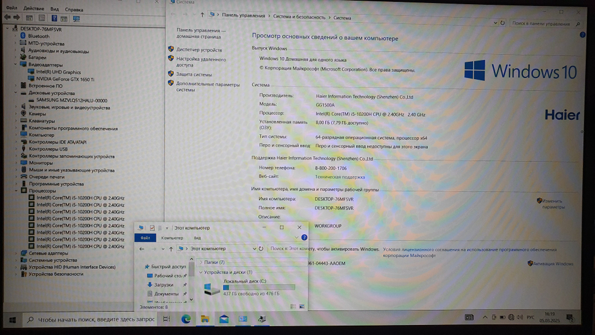Image resolution: width=595 pixels, height=335 pixels.
Task: Open Дополнительные параметры системы link
Action: pyautogui.click(x=208, y=87)
